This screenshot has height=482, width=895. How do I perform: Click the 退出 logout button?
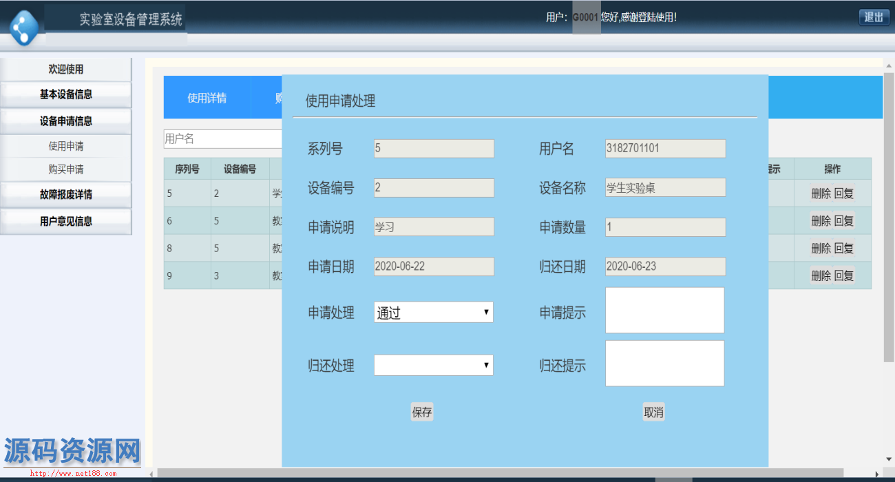(874, 17)
